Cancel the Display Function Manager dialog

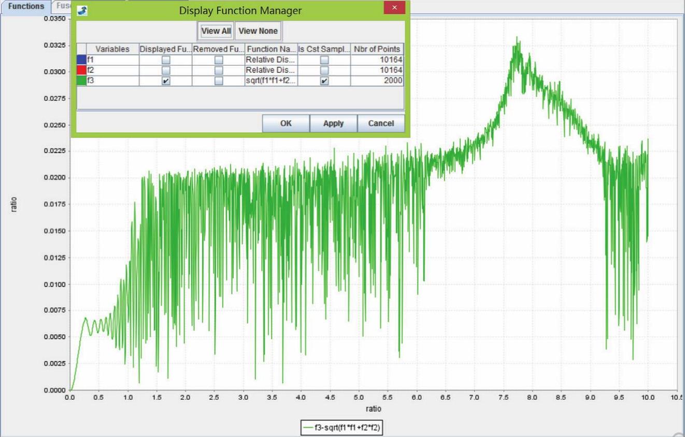point(381,124)
